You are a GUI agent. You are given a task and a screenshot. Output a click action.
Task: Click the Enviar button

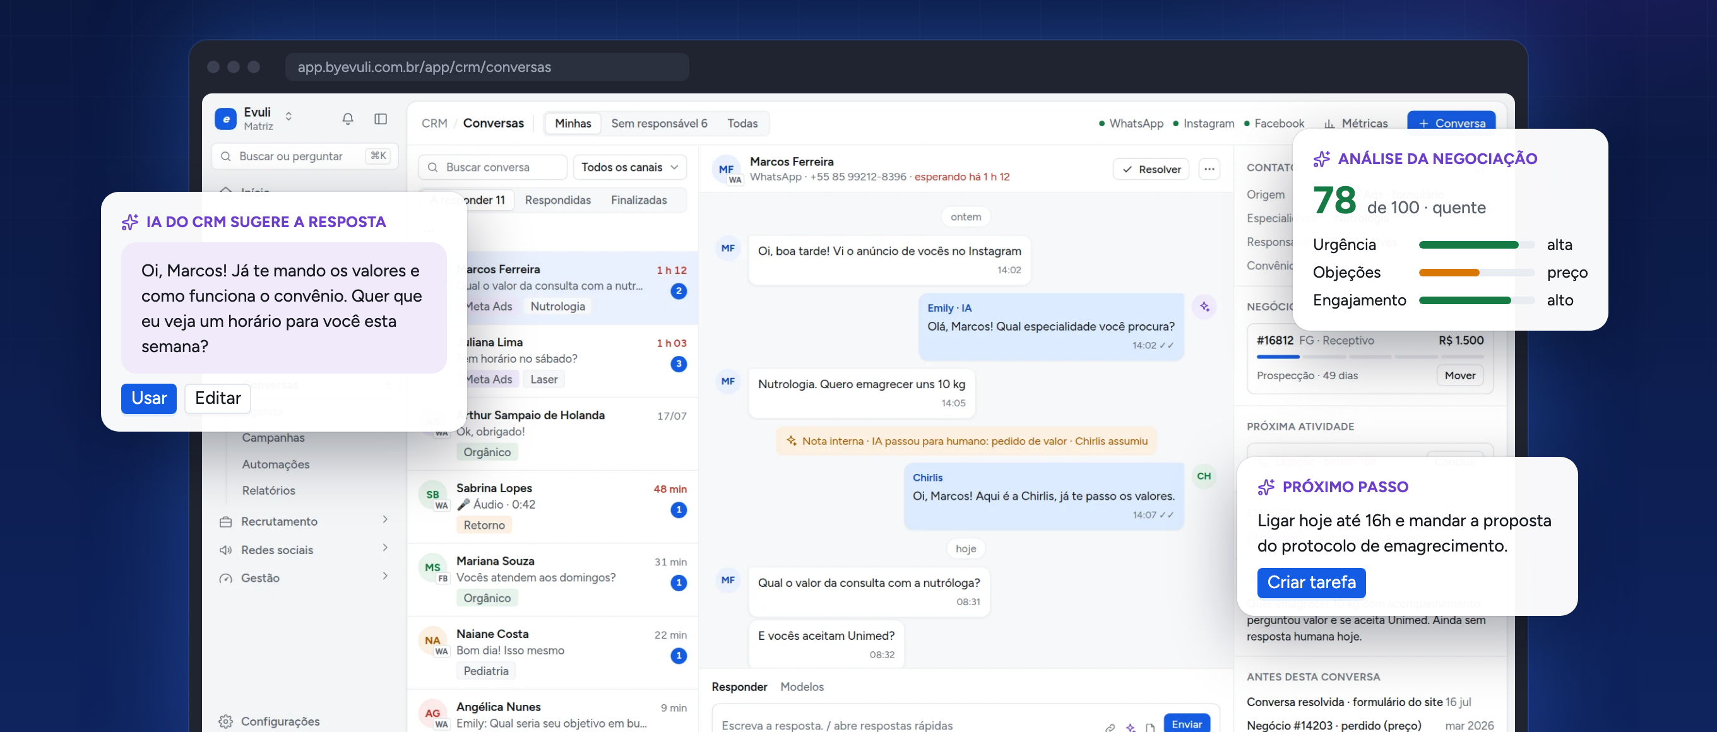1187,724
